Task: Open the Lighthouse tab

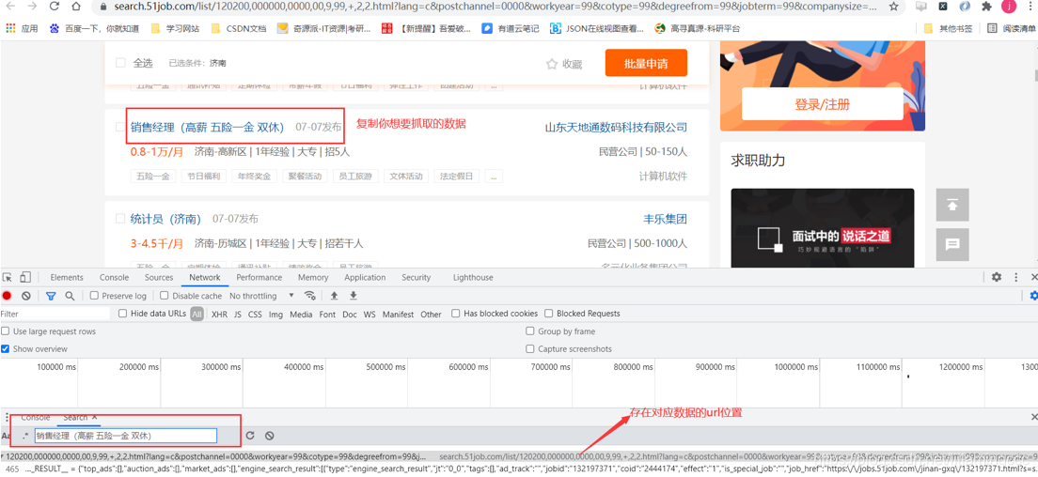Action: [473, 278]
